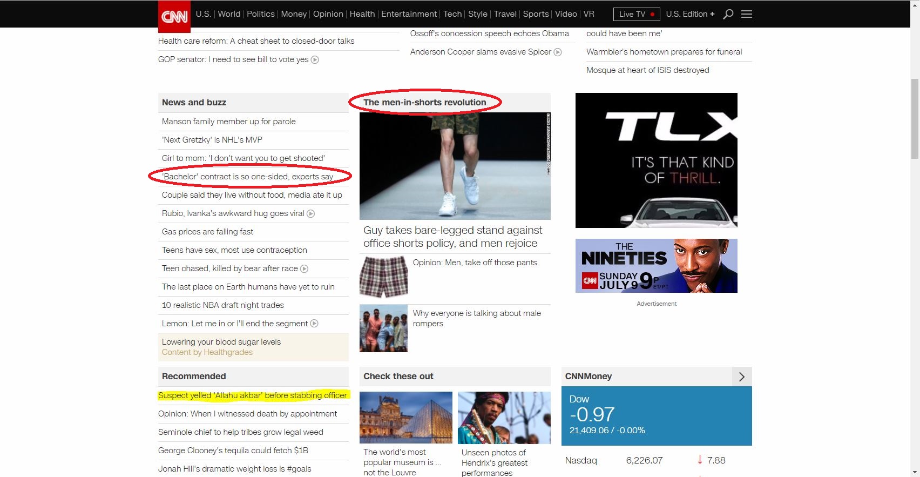This screenshot has height=477, width=920.
Task: Open Seminole chief legal weed story
Action: coord(241,432)
